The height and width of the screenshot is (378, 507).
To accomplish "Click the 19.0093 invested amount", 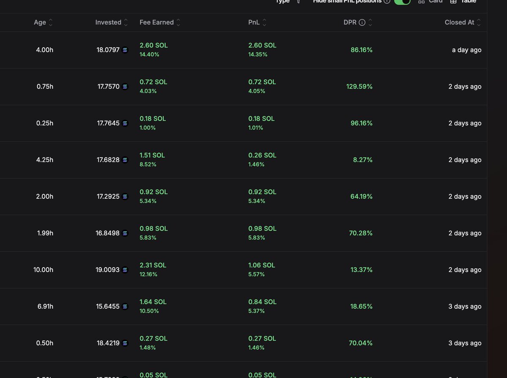I will 108,270.
